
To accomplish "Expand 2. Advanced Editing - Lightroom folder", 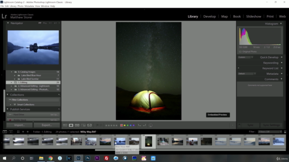I will point(11,86).
